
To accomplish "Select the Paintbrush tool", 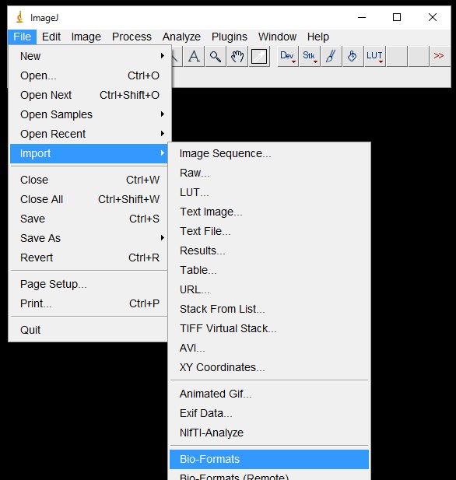I will click(x=331, y=56).
